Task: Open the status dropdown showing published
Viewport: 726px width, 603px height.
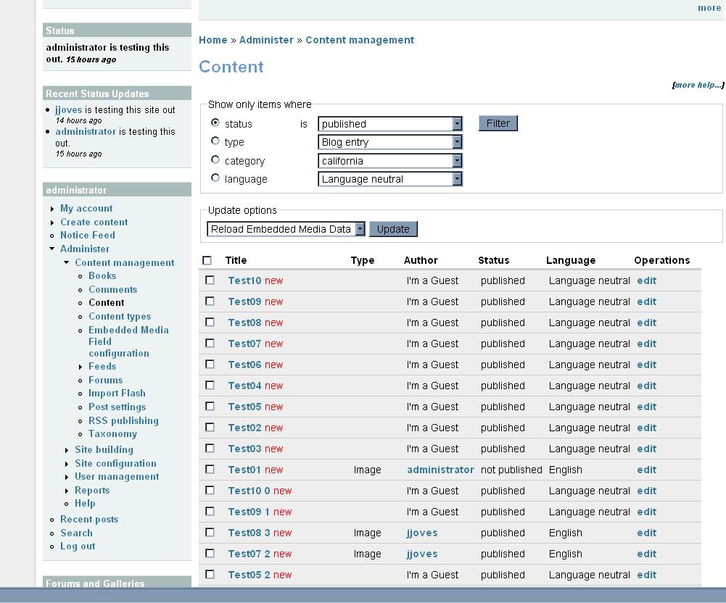Action: tap(389, 124)
